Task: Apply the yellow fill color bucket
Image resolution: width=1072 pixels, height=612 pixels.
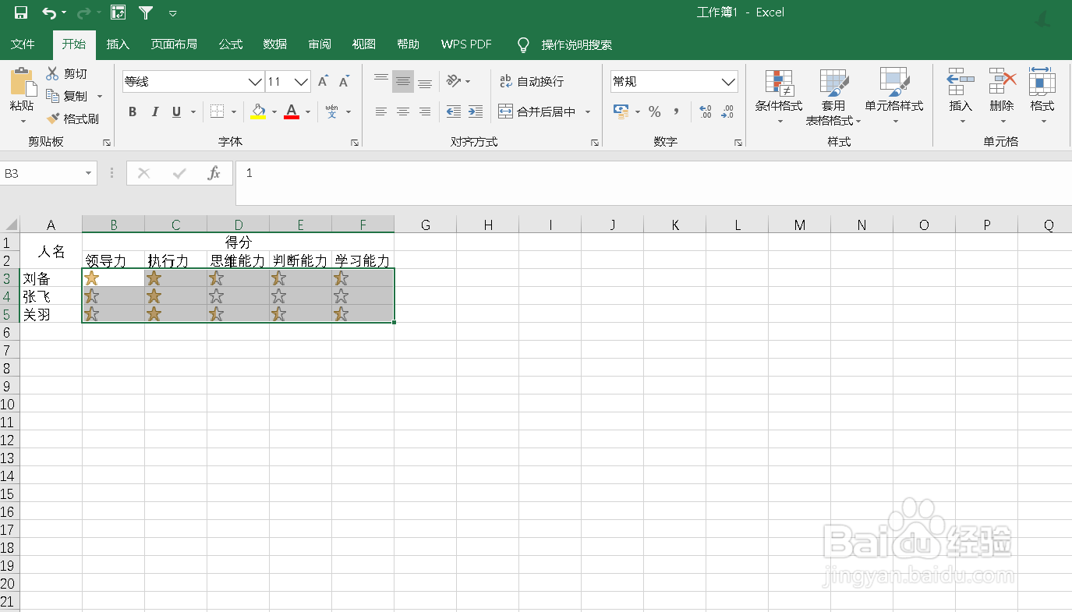Action: [x=258, y=111]
